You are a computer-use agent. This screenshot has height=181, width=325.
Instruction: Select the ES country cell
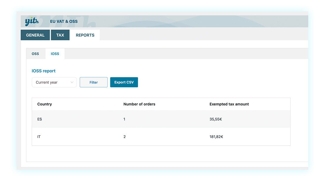click(40, 119)
